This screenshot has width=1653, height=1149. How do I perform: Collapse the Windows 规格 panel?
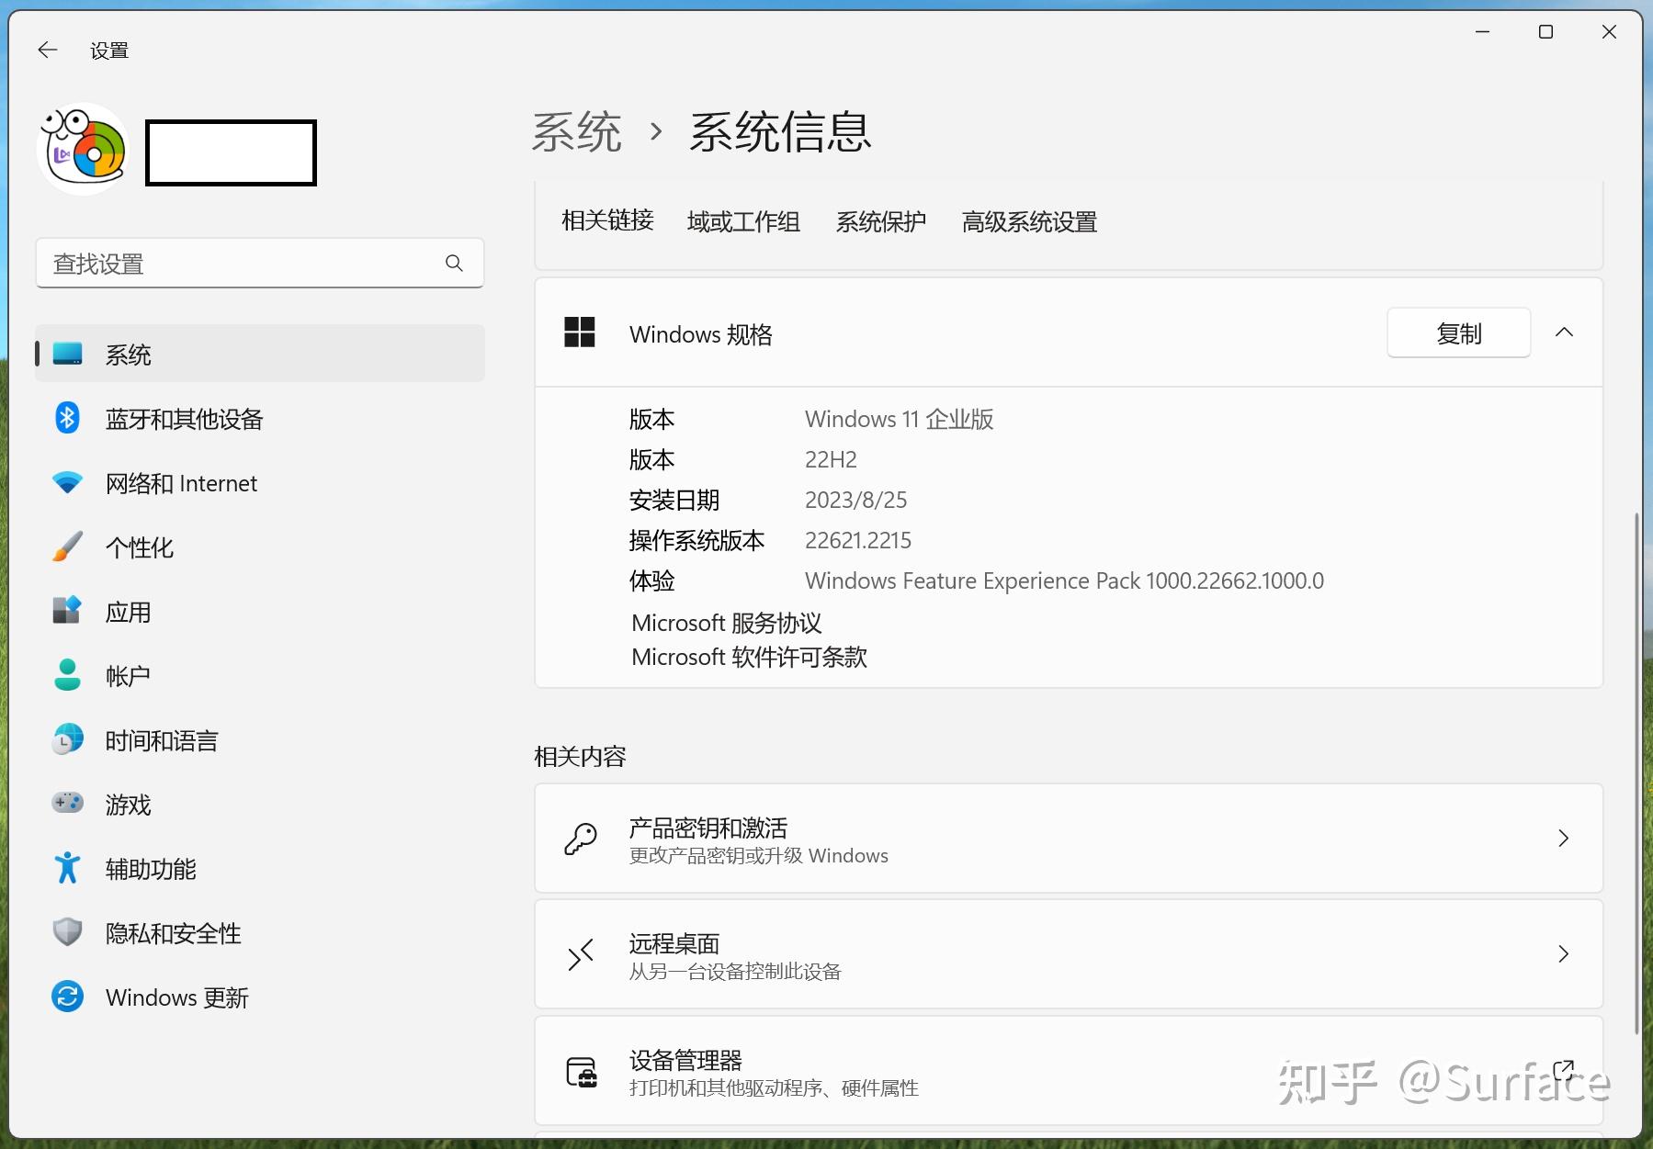click(x=1565, y=332)
